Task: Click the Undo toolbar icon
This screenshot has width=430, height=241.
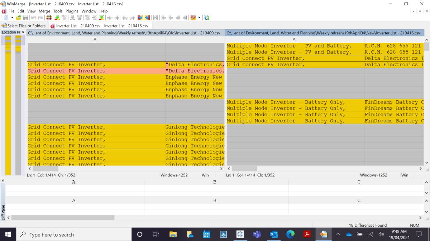Action: [34, 17]
